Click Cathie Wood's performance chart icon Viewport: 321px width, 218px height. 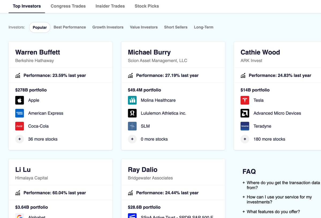tap(243, 76)
